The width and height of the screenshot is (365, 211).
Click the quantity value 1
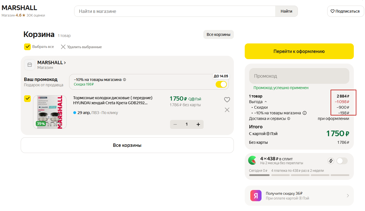point(187,124)
